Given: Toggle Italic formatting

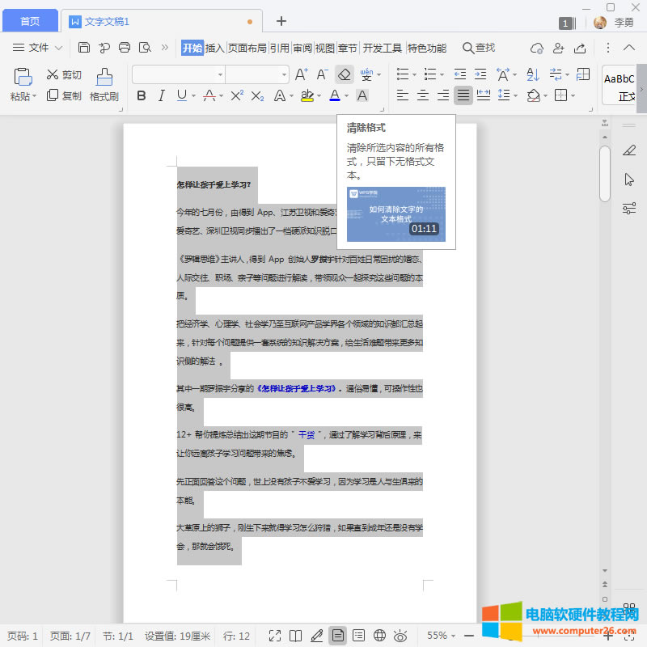Looking at the screenshot, I should 161,95.
